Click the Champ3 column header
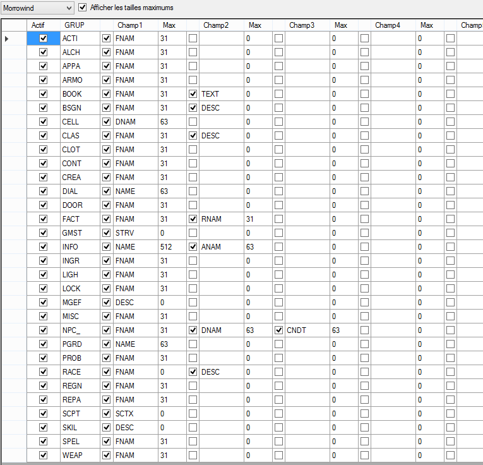 pyautogui.click(x=301, y=25)
